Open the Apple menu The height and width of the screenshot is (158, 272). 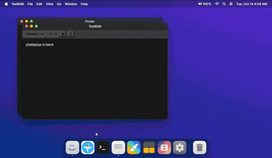pos(6,4)
